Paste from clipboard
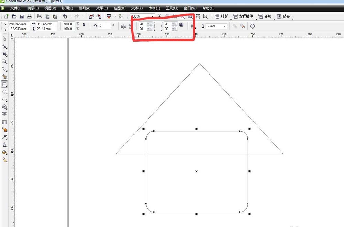 pyautogui.click(x=55, y=16)
